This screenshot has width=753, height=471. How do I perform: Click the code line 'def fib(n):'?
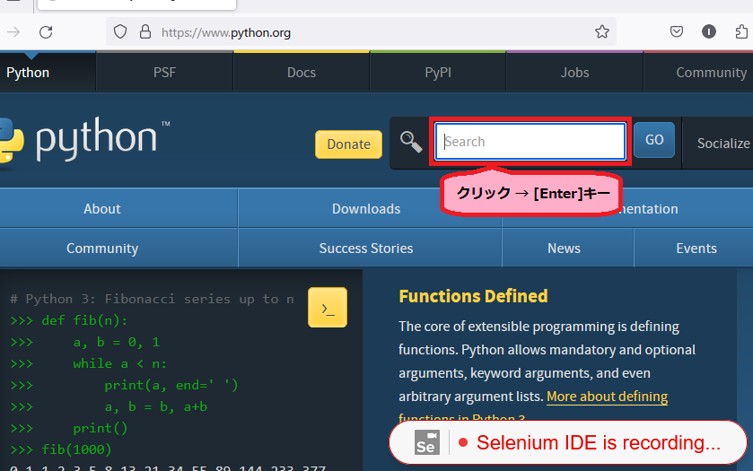84,320
